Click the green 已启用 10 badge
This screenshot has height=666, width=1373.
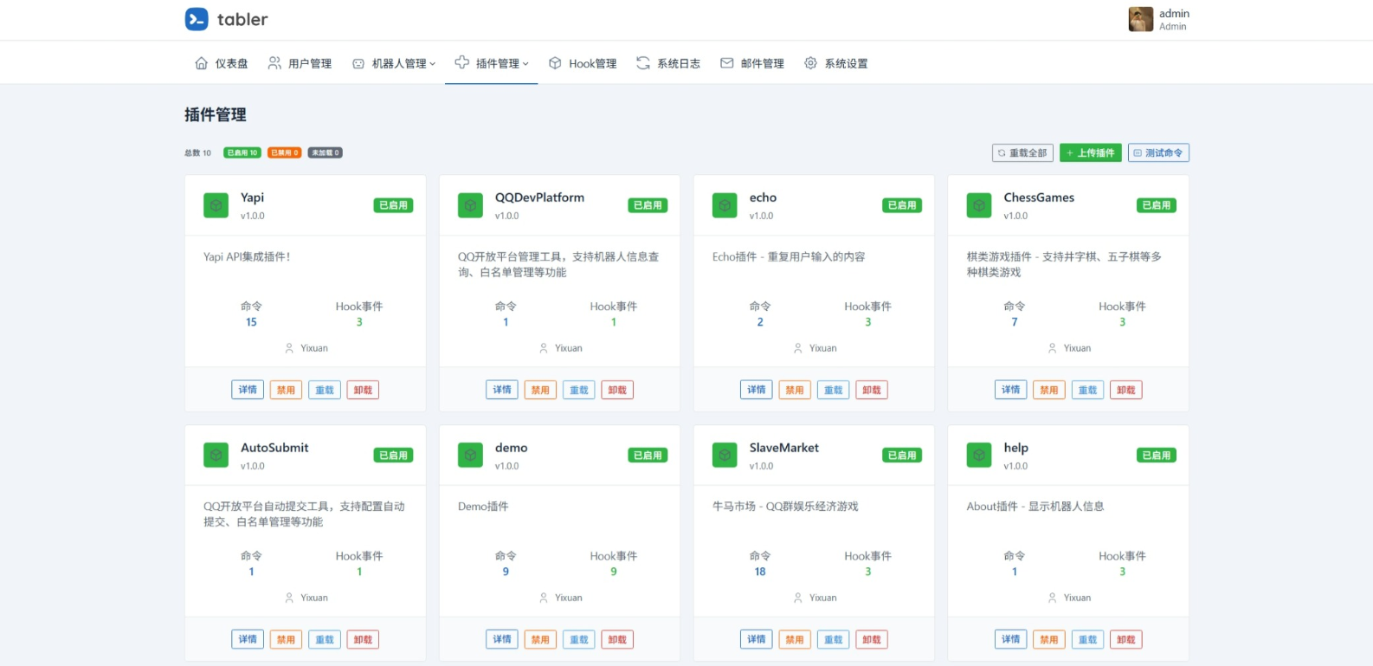pyautogui.click(x=242, y=152)
